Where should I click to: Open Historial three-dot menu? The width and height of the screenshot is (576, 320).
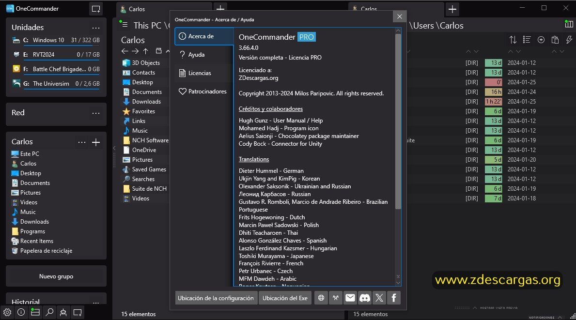[x=96, y=303]
